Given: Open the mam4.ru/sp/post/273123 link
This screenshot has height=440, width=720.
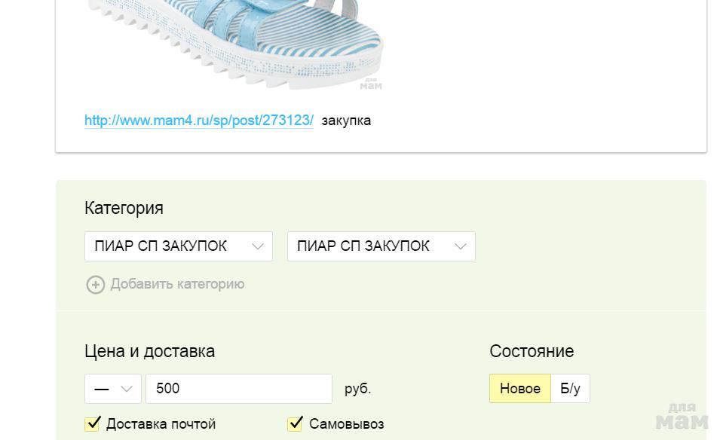Looking at the screenshot, I should tap(199, 121).
